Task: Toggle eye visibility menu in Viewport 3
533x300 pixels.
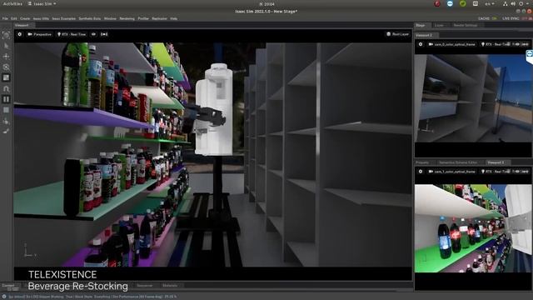Action: tap(517, 172)
